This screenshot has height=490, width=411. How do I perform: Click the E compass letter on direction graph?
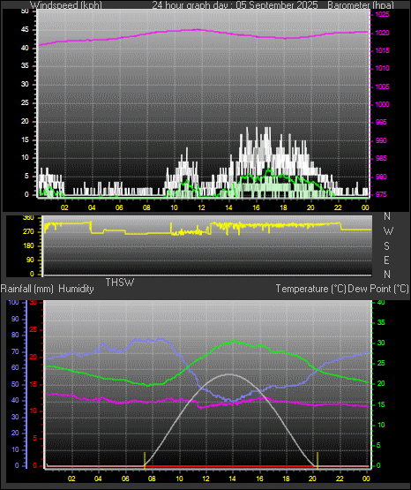click(x=386, y=260)
